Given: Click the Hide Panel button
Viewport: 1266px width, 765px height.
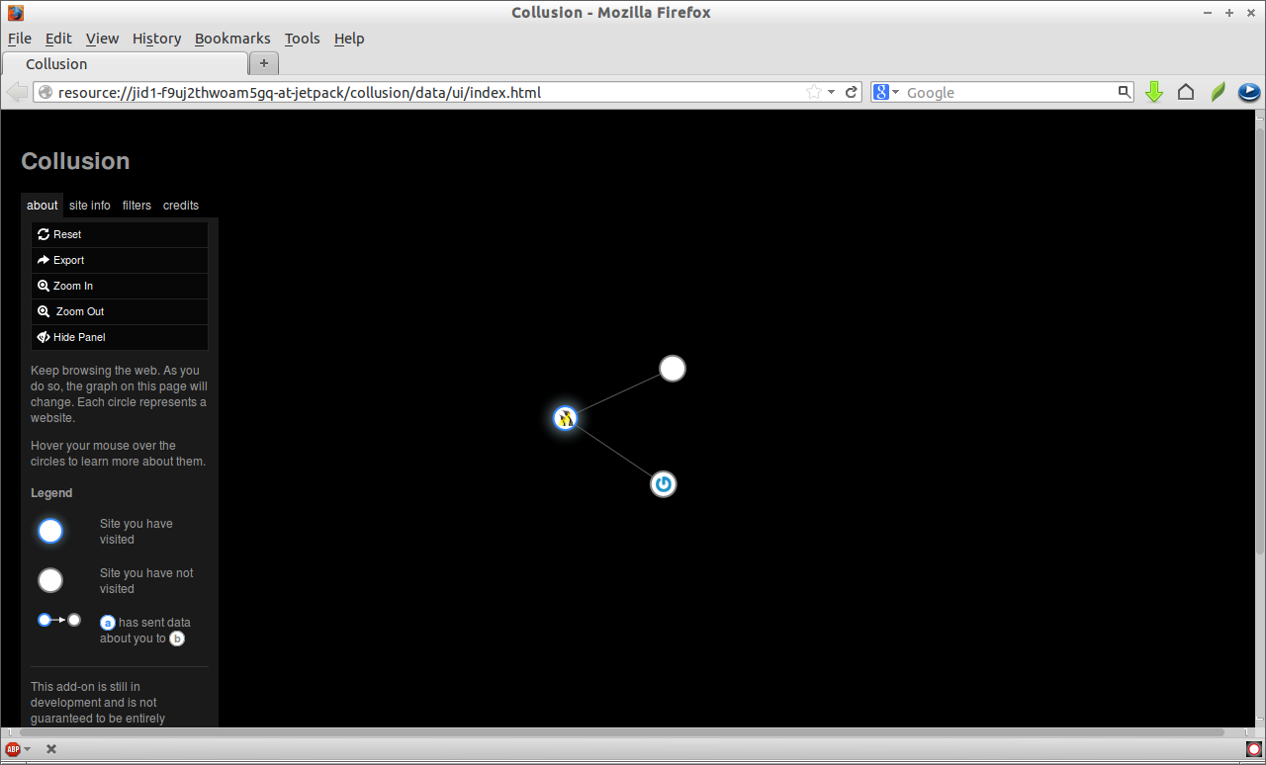Looking at the screenshot, I should pos(120,337).
